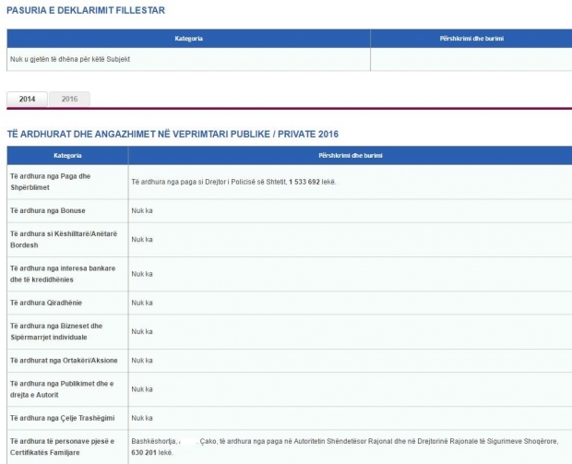Click Kategoria header in the income table
Viewport: 572px width, 464px height.
pos(67,156)
